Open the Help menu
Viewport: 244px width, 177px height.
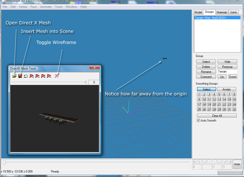point(84,7)
